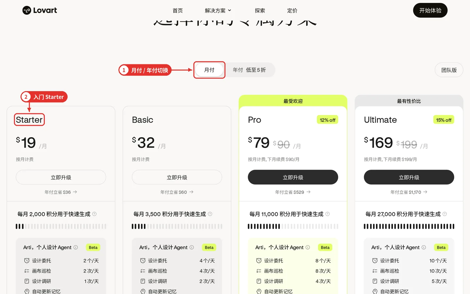
Task: Click 设计委托 clock icon in Ultimate card
Action: tap(375, 261)
